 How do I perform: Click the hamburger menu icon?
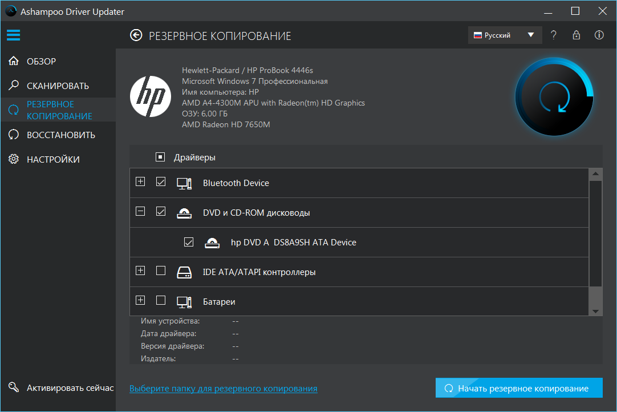(x=13, y=35)
